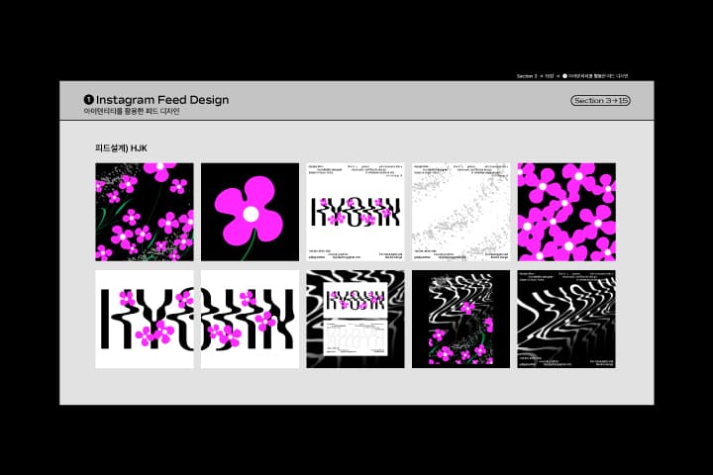Open the black-white wavy lines text thumbnail

(x=566, y=319)
